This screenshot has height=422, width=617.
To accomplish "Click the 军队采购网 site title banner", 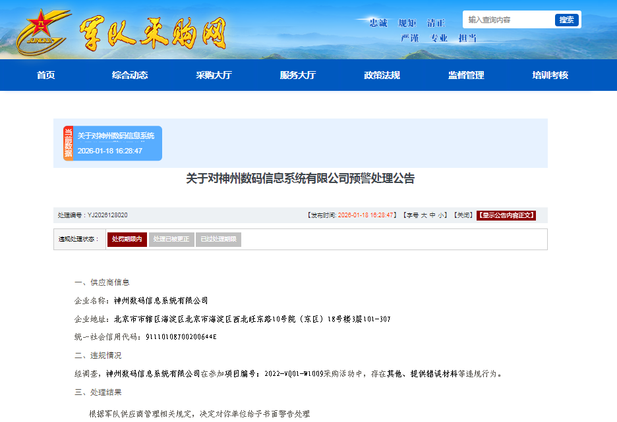I will (x=153, y=33).
